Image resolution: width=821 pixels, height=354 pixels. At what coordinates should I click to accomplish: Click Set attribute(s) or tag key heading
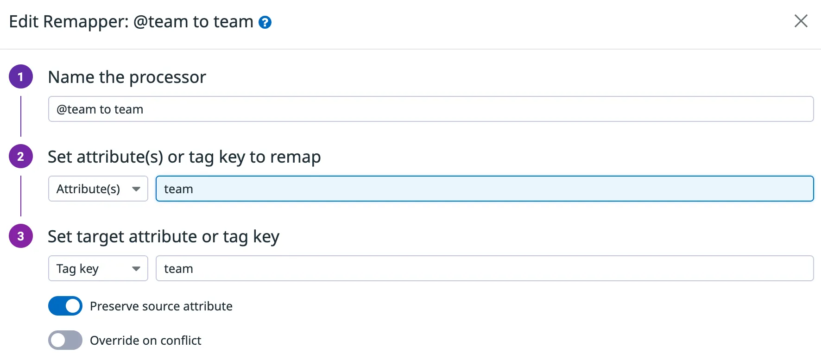pos(184,157)
